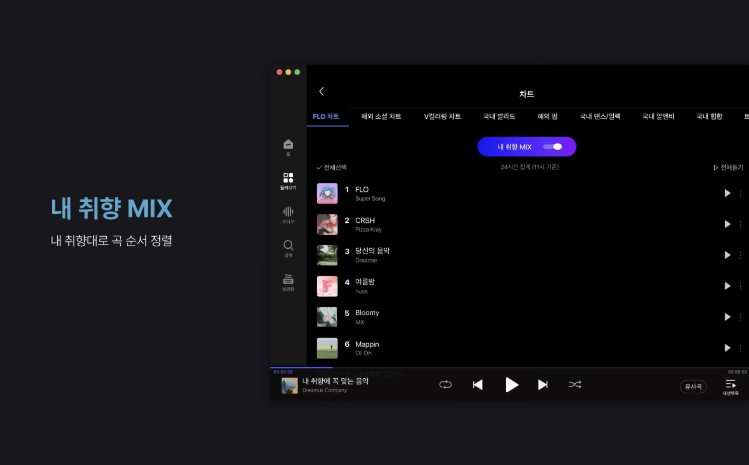This screenshot has height=465, width=749.
Task: Open Bloomy album thumbnail
Action: pyautogui.click(x=327, y=317)
